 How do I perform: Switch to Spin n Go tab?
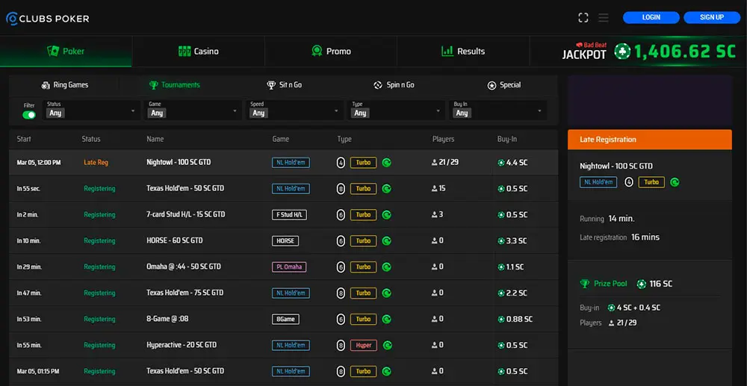click(394, 85)
